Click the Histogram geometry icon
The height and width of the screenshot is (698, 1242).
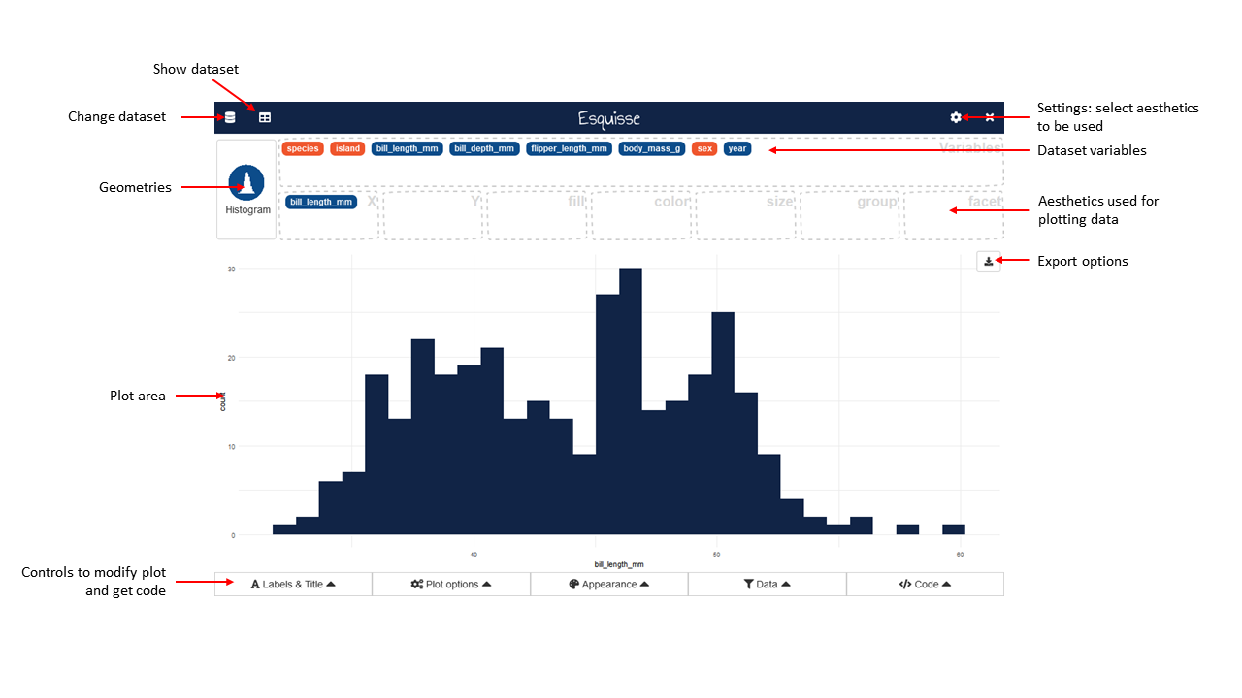246,182
